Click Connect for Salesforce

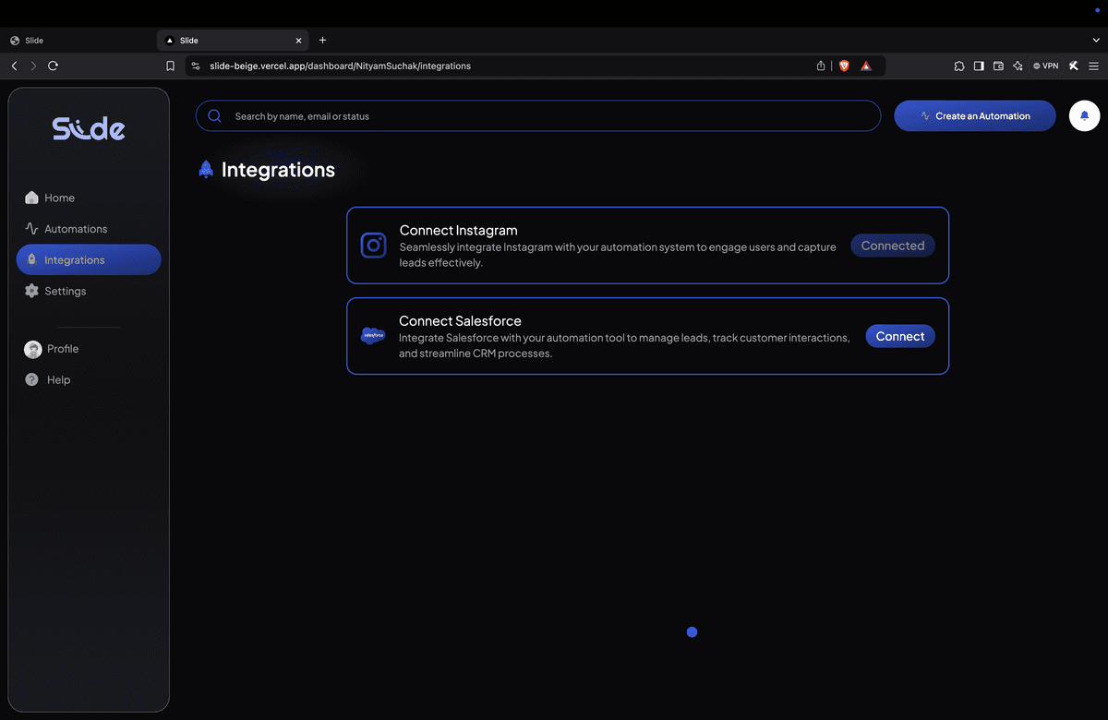click(x=899, y=336)
